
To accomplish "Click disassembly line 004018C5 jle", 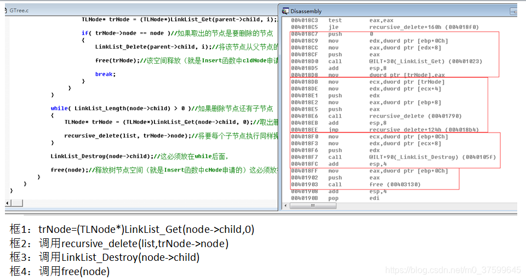I will point(385,27).
